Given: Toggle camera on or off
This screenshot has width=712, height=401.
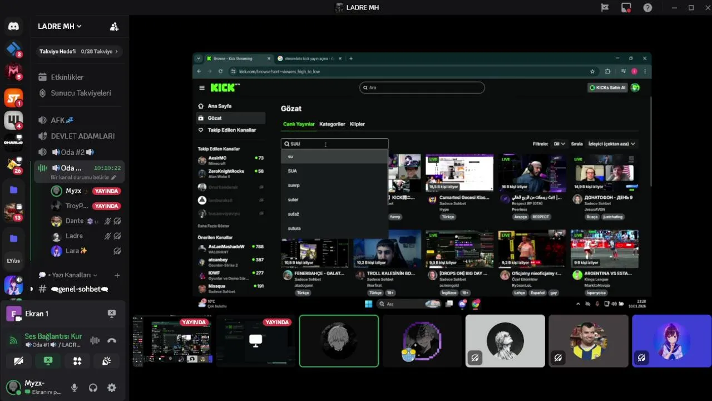Looking at the screenshot, I should 19,361.
